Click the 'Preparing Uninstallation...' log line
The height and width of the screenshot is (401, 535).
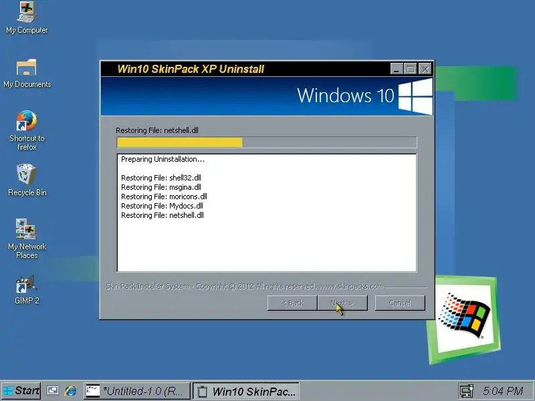163,159
